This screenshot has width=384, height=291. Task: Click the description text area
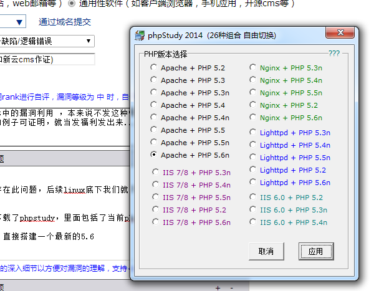[65, 126]
